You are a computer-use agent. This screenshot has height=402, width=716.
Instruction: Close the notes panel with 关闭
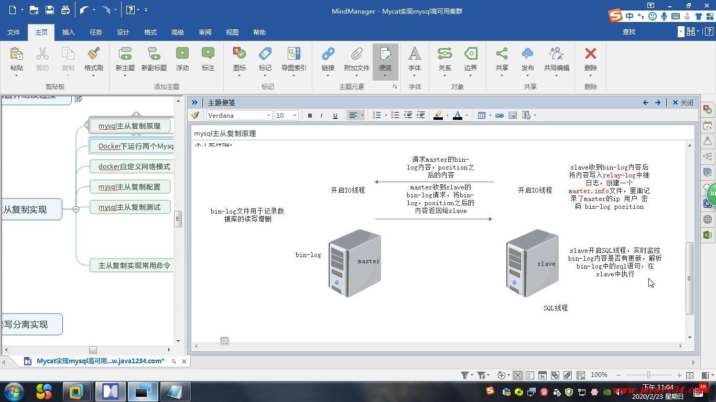coord(683,103)
